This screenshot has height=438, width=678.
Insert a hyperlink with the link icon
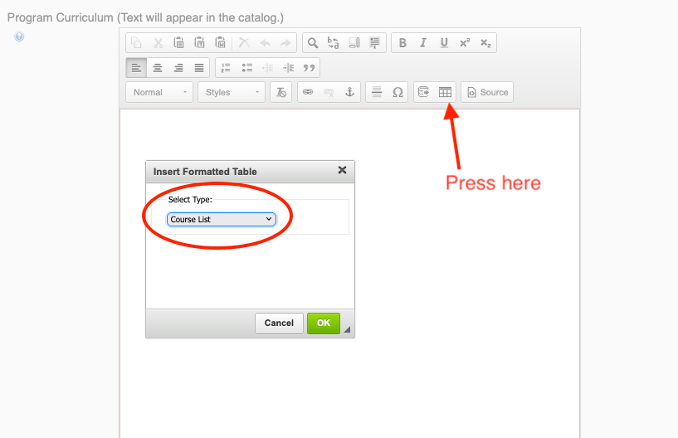click(x=308, y=92)
